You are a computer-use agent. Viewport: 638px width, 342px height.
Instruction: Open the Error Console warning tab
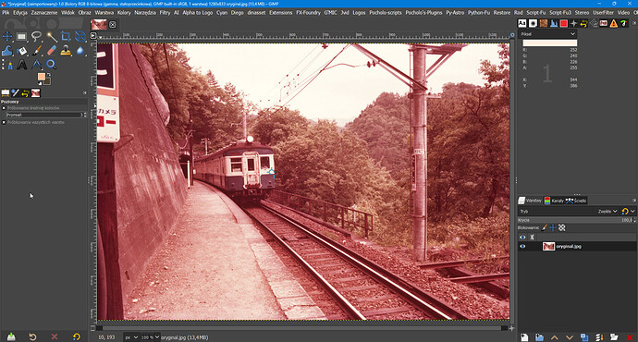tap(614, 24)
